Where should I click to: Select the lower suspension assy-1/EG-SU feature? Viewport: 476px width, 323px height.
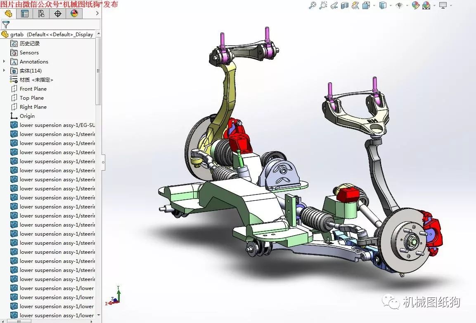point(52,125)
